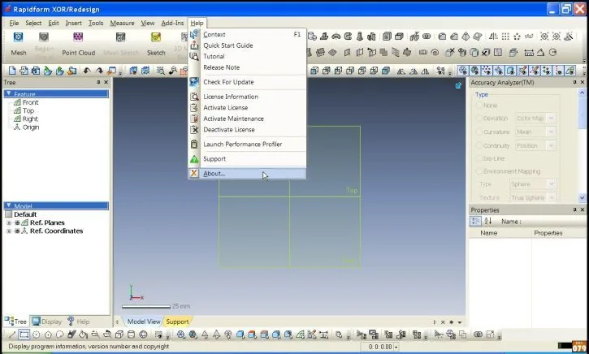The height and width of the screenshot is (354, 589).
Task: Launch Performance Profiler entry
Action: click(x=247, y=145)
